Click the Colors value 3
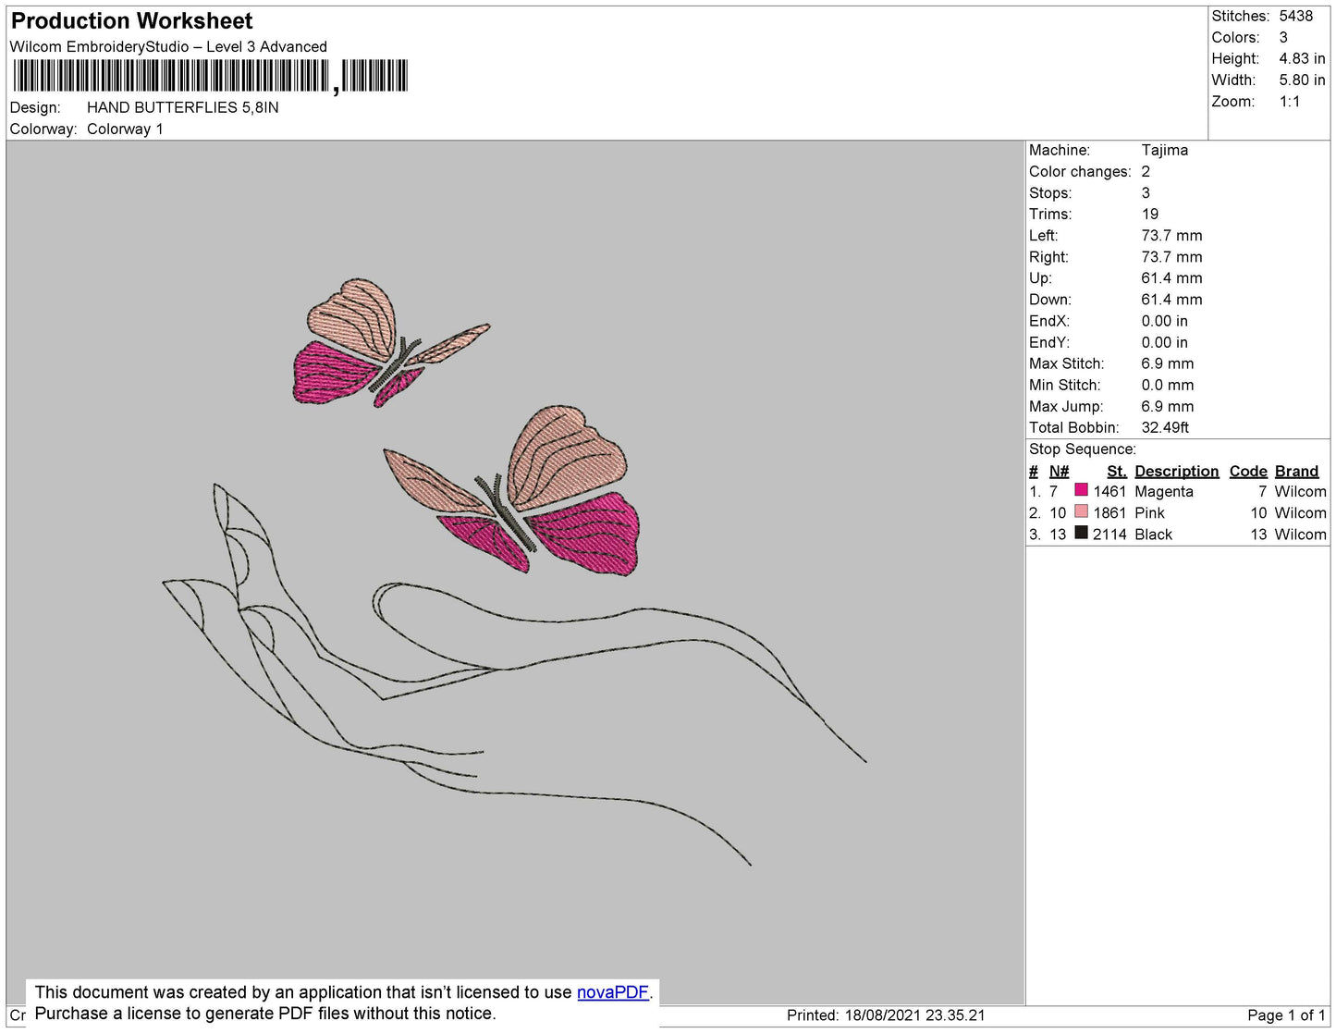The height and width of the screenshot is (1033, 1336). point(1283,37)
